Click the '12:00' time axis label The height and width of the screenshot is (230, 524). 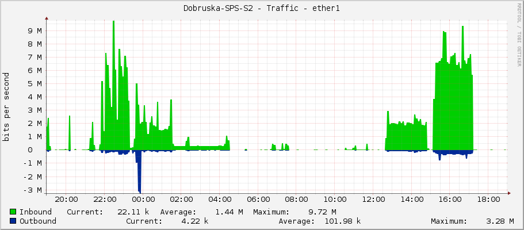pyautogui.click(x=373, y=200)
